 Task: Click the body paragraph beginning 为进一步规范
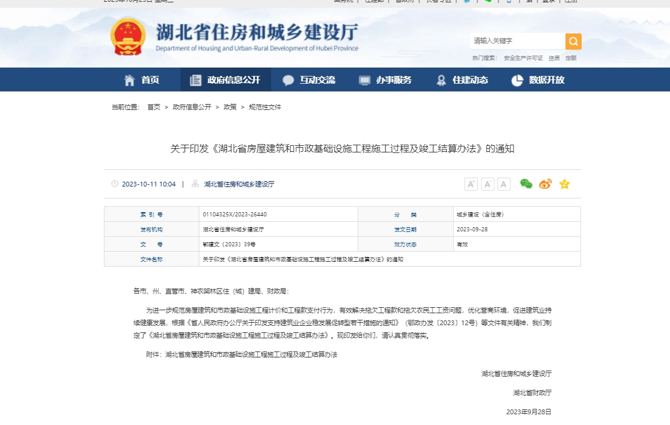coord(342,323)
